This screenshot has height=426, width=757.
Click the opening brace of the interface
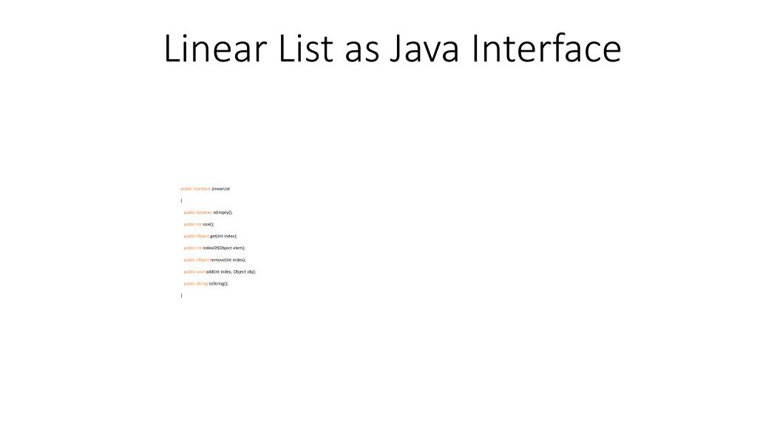coord(182,200)
